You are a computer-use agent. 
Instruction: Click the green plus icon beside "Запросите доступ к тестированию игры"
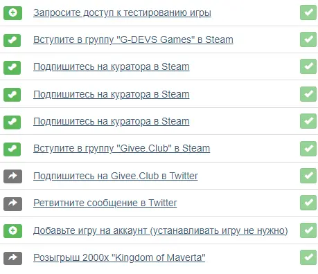[12, 13]
